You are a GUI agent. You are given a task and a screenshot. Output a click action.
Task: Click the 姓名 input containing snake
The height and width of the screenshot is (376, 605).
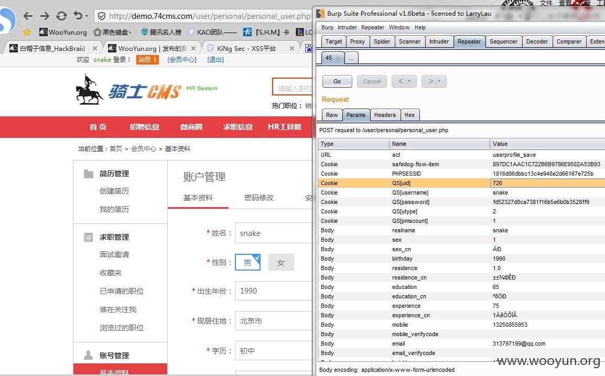point(273,233)
